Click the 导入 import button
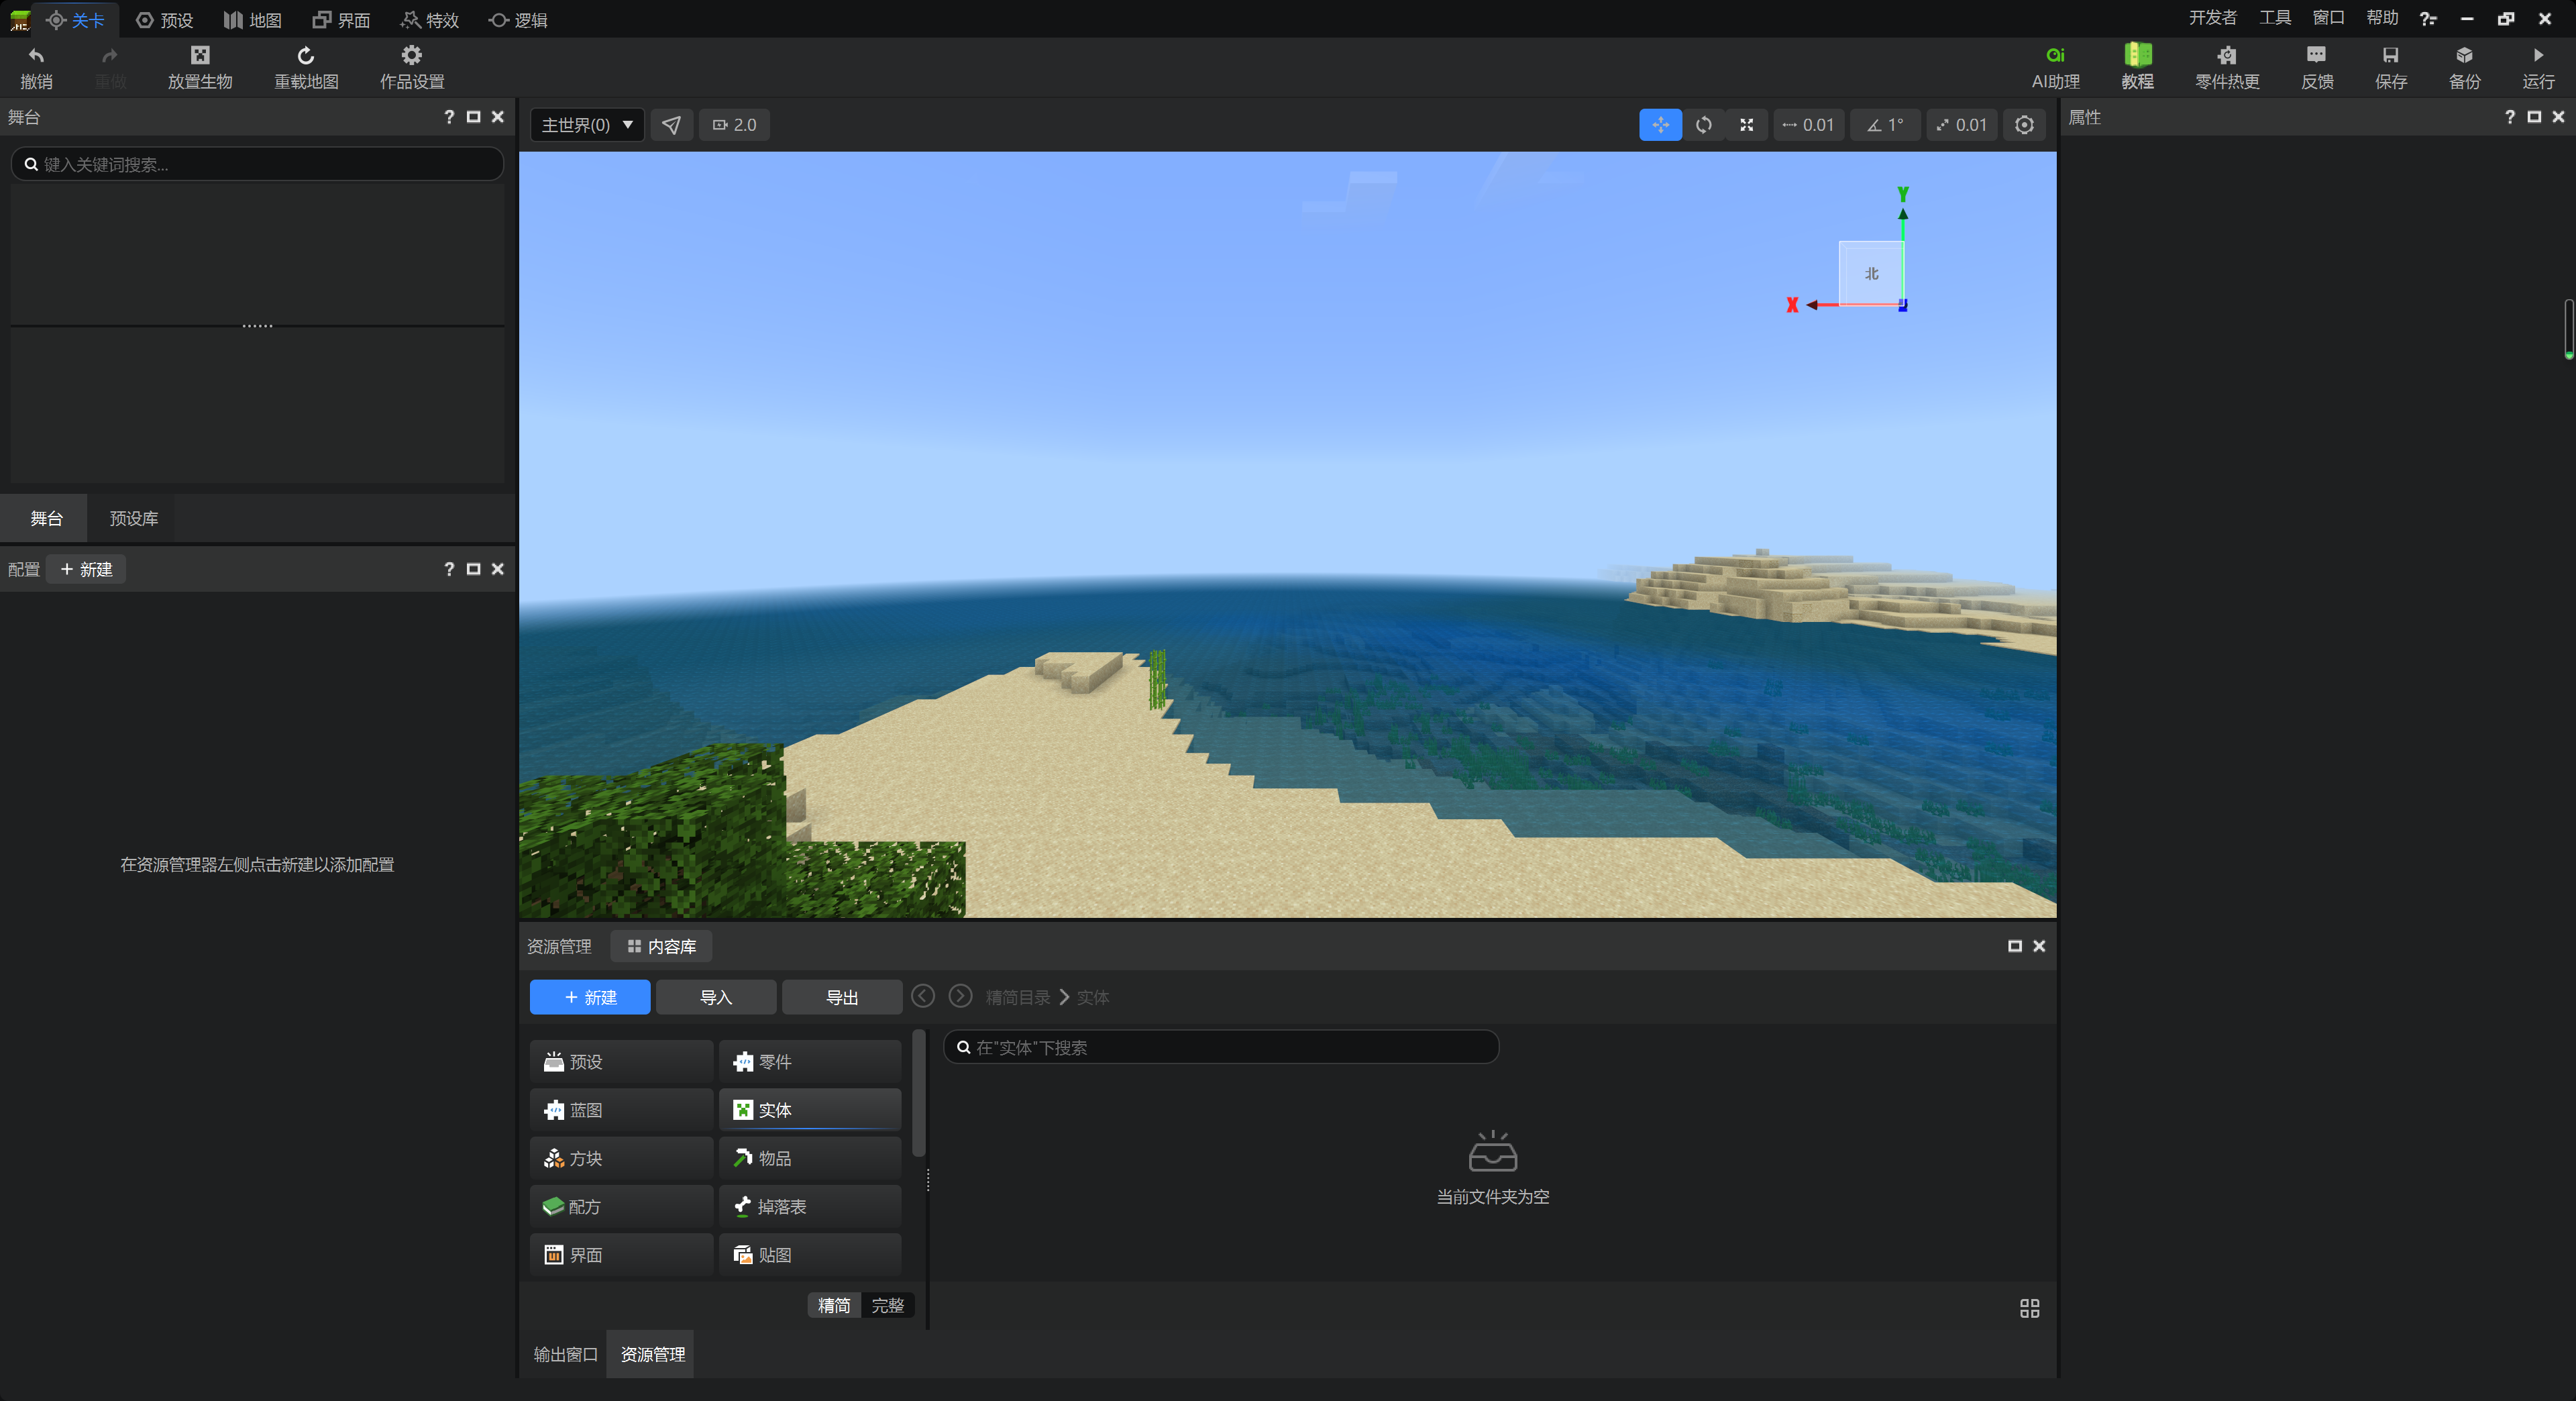Image resolution: width=2576 pixels, height=1401 pixels. tap(715, 997)
